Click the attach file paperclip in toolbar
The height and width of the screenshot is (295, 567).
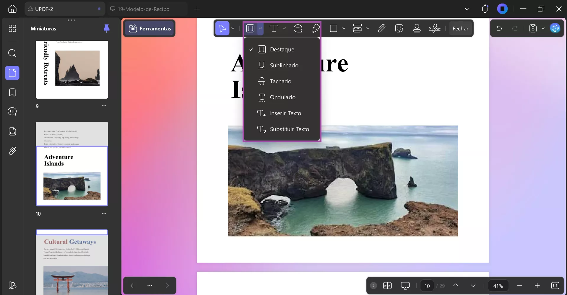point(381,28)
